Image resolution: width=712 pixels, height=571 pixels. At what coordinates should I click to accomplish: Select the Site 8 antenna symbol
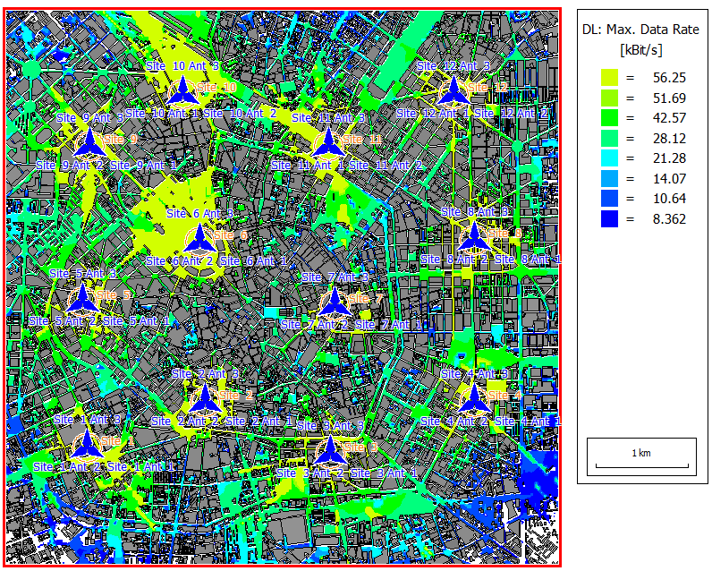tap(475, 236)
